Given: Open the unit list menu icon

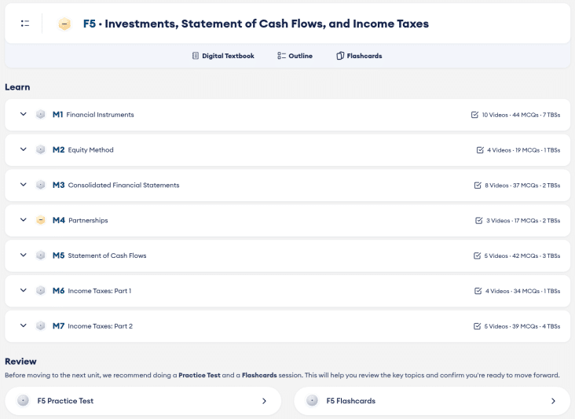Looking at the screenshot, I should point(25,24).
